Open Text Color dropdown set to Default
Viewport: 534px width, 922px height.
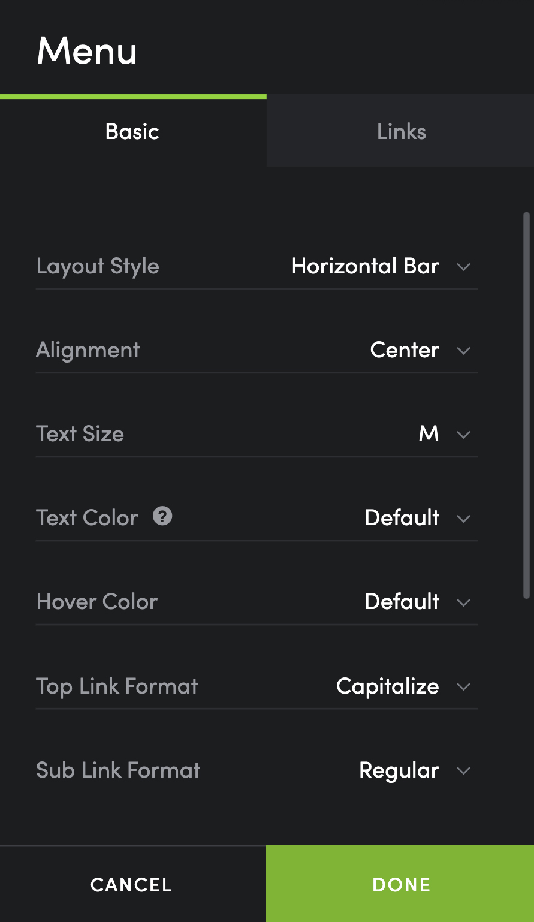coord(417,518)
